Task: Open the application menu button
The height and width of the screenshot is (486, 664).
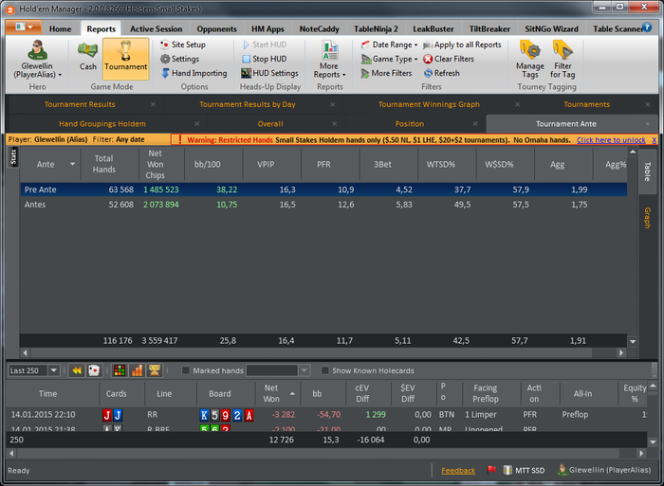Action: pyautogui.click(x=24, y=27)
